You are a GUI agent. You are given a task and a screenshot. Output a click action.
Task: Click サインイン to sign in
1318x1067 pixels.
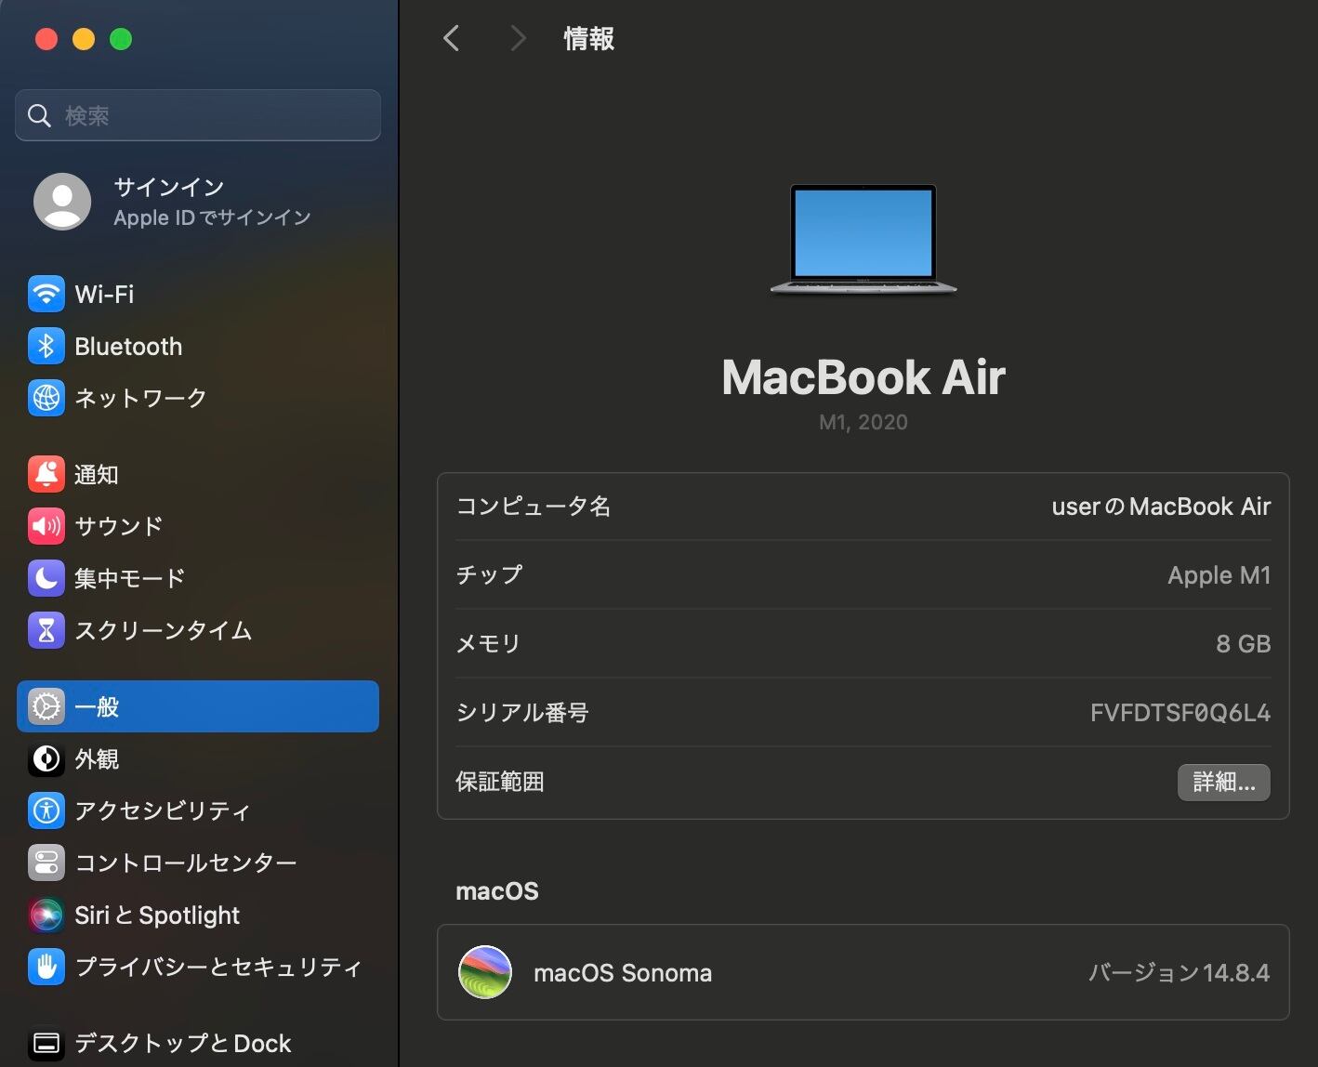point(169,187)
